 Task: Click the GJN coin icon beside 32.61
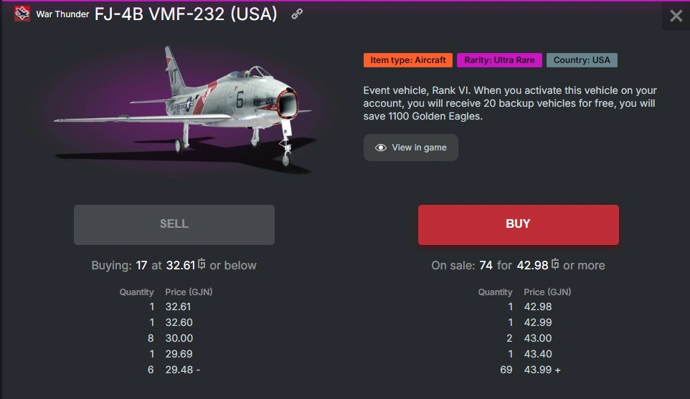click(202, 264)
